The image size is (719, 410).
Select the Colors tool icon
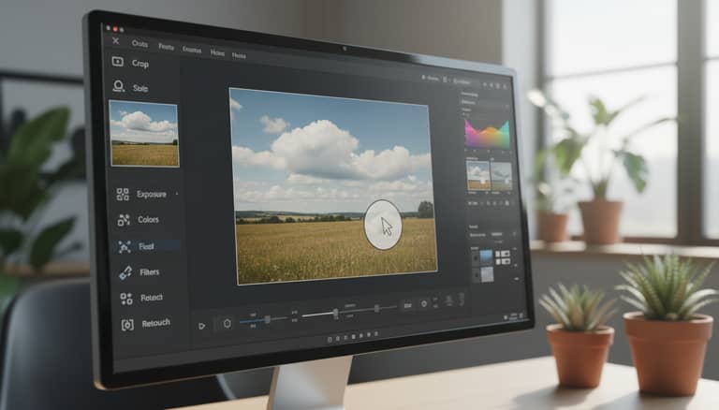click(124, 220)
